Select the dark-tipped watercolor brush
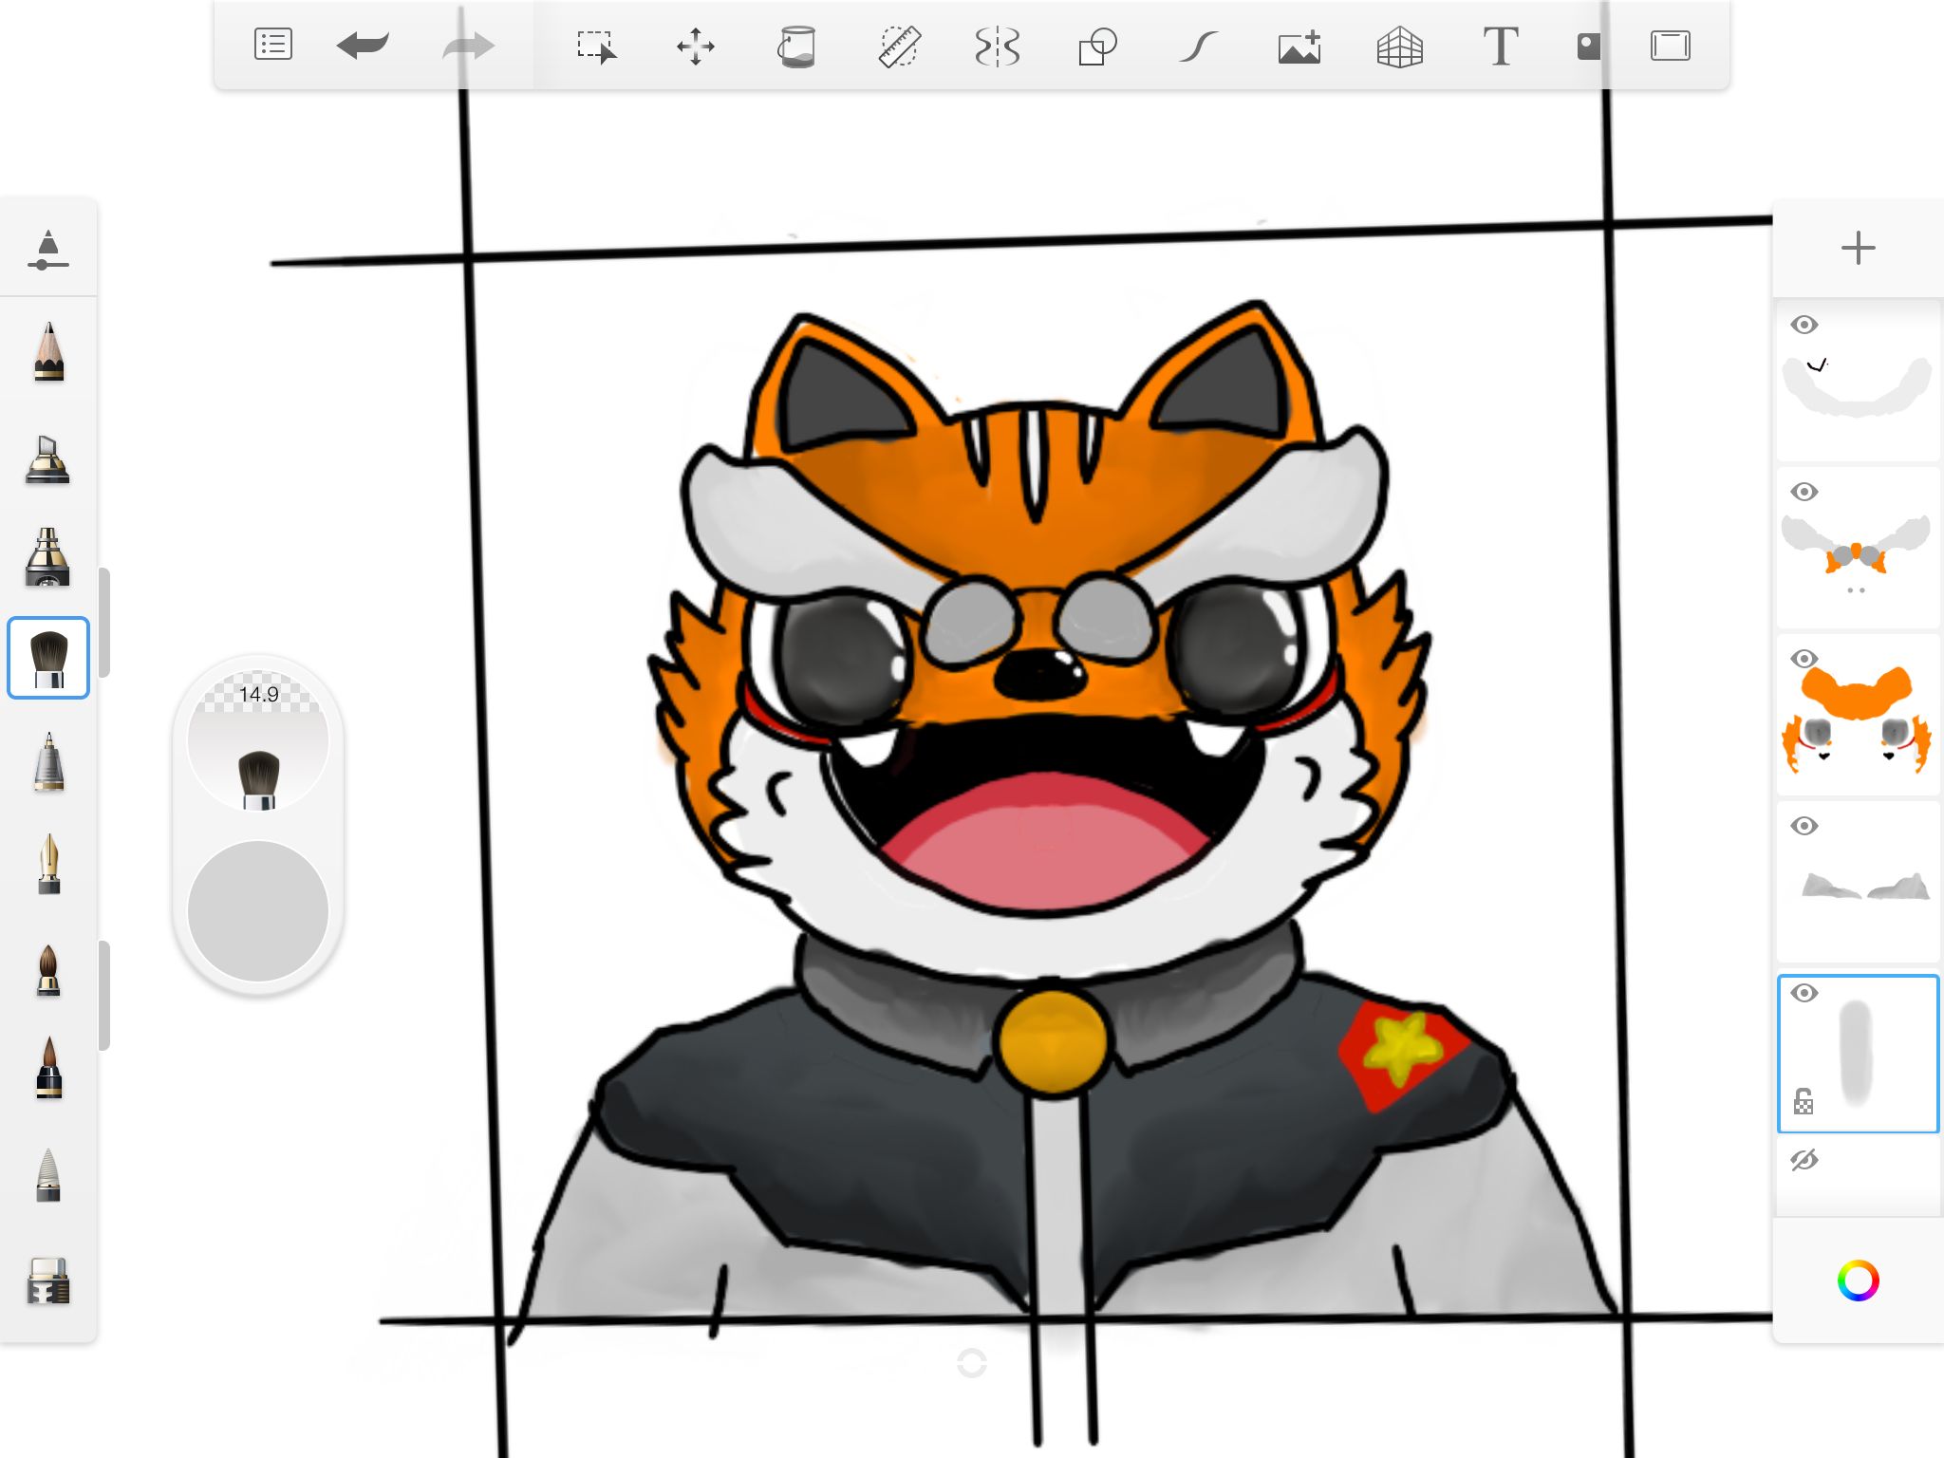The image size is (1944, 1458). tap(48, 1068)
